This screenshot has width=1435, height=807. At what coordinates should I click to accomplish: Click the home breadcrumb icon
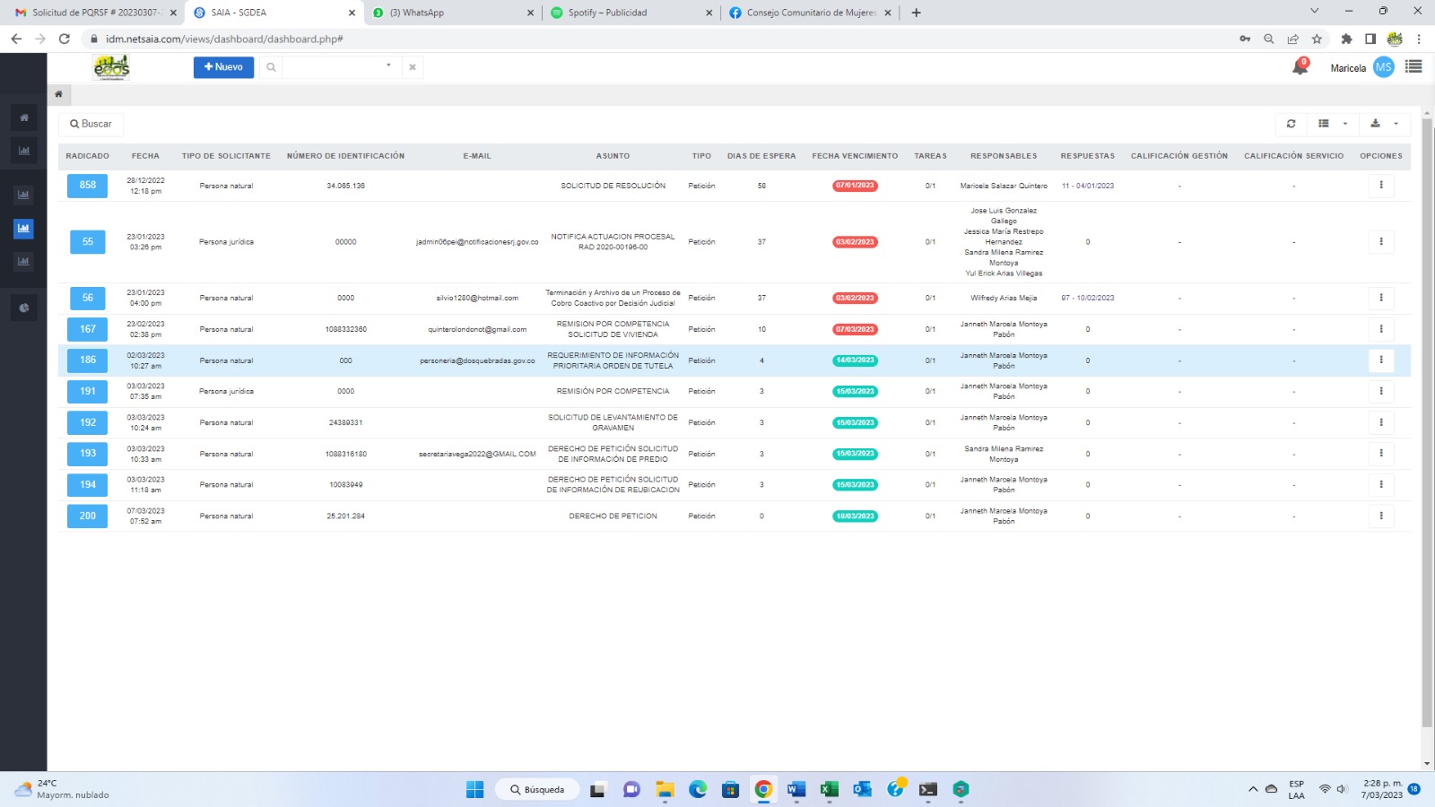(x=58, y=94)
